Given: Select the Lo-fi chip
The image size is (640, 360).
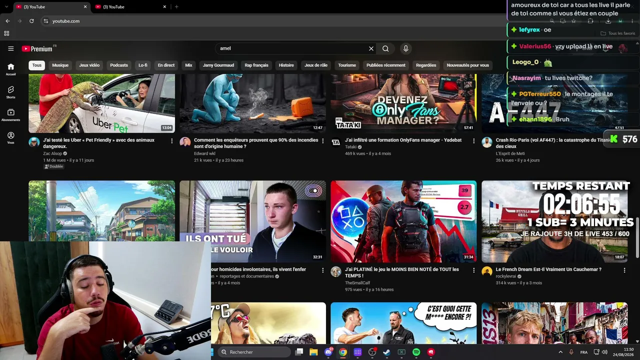Looking at the screenshot, I should [143, 65].
